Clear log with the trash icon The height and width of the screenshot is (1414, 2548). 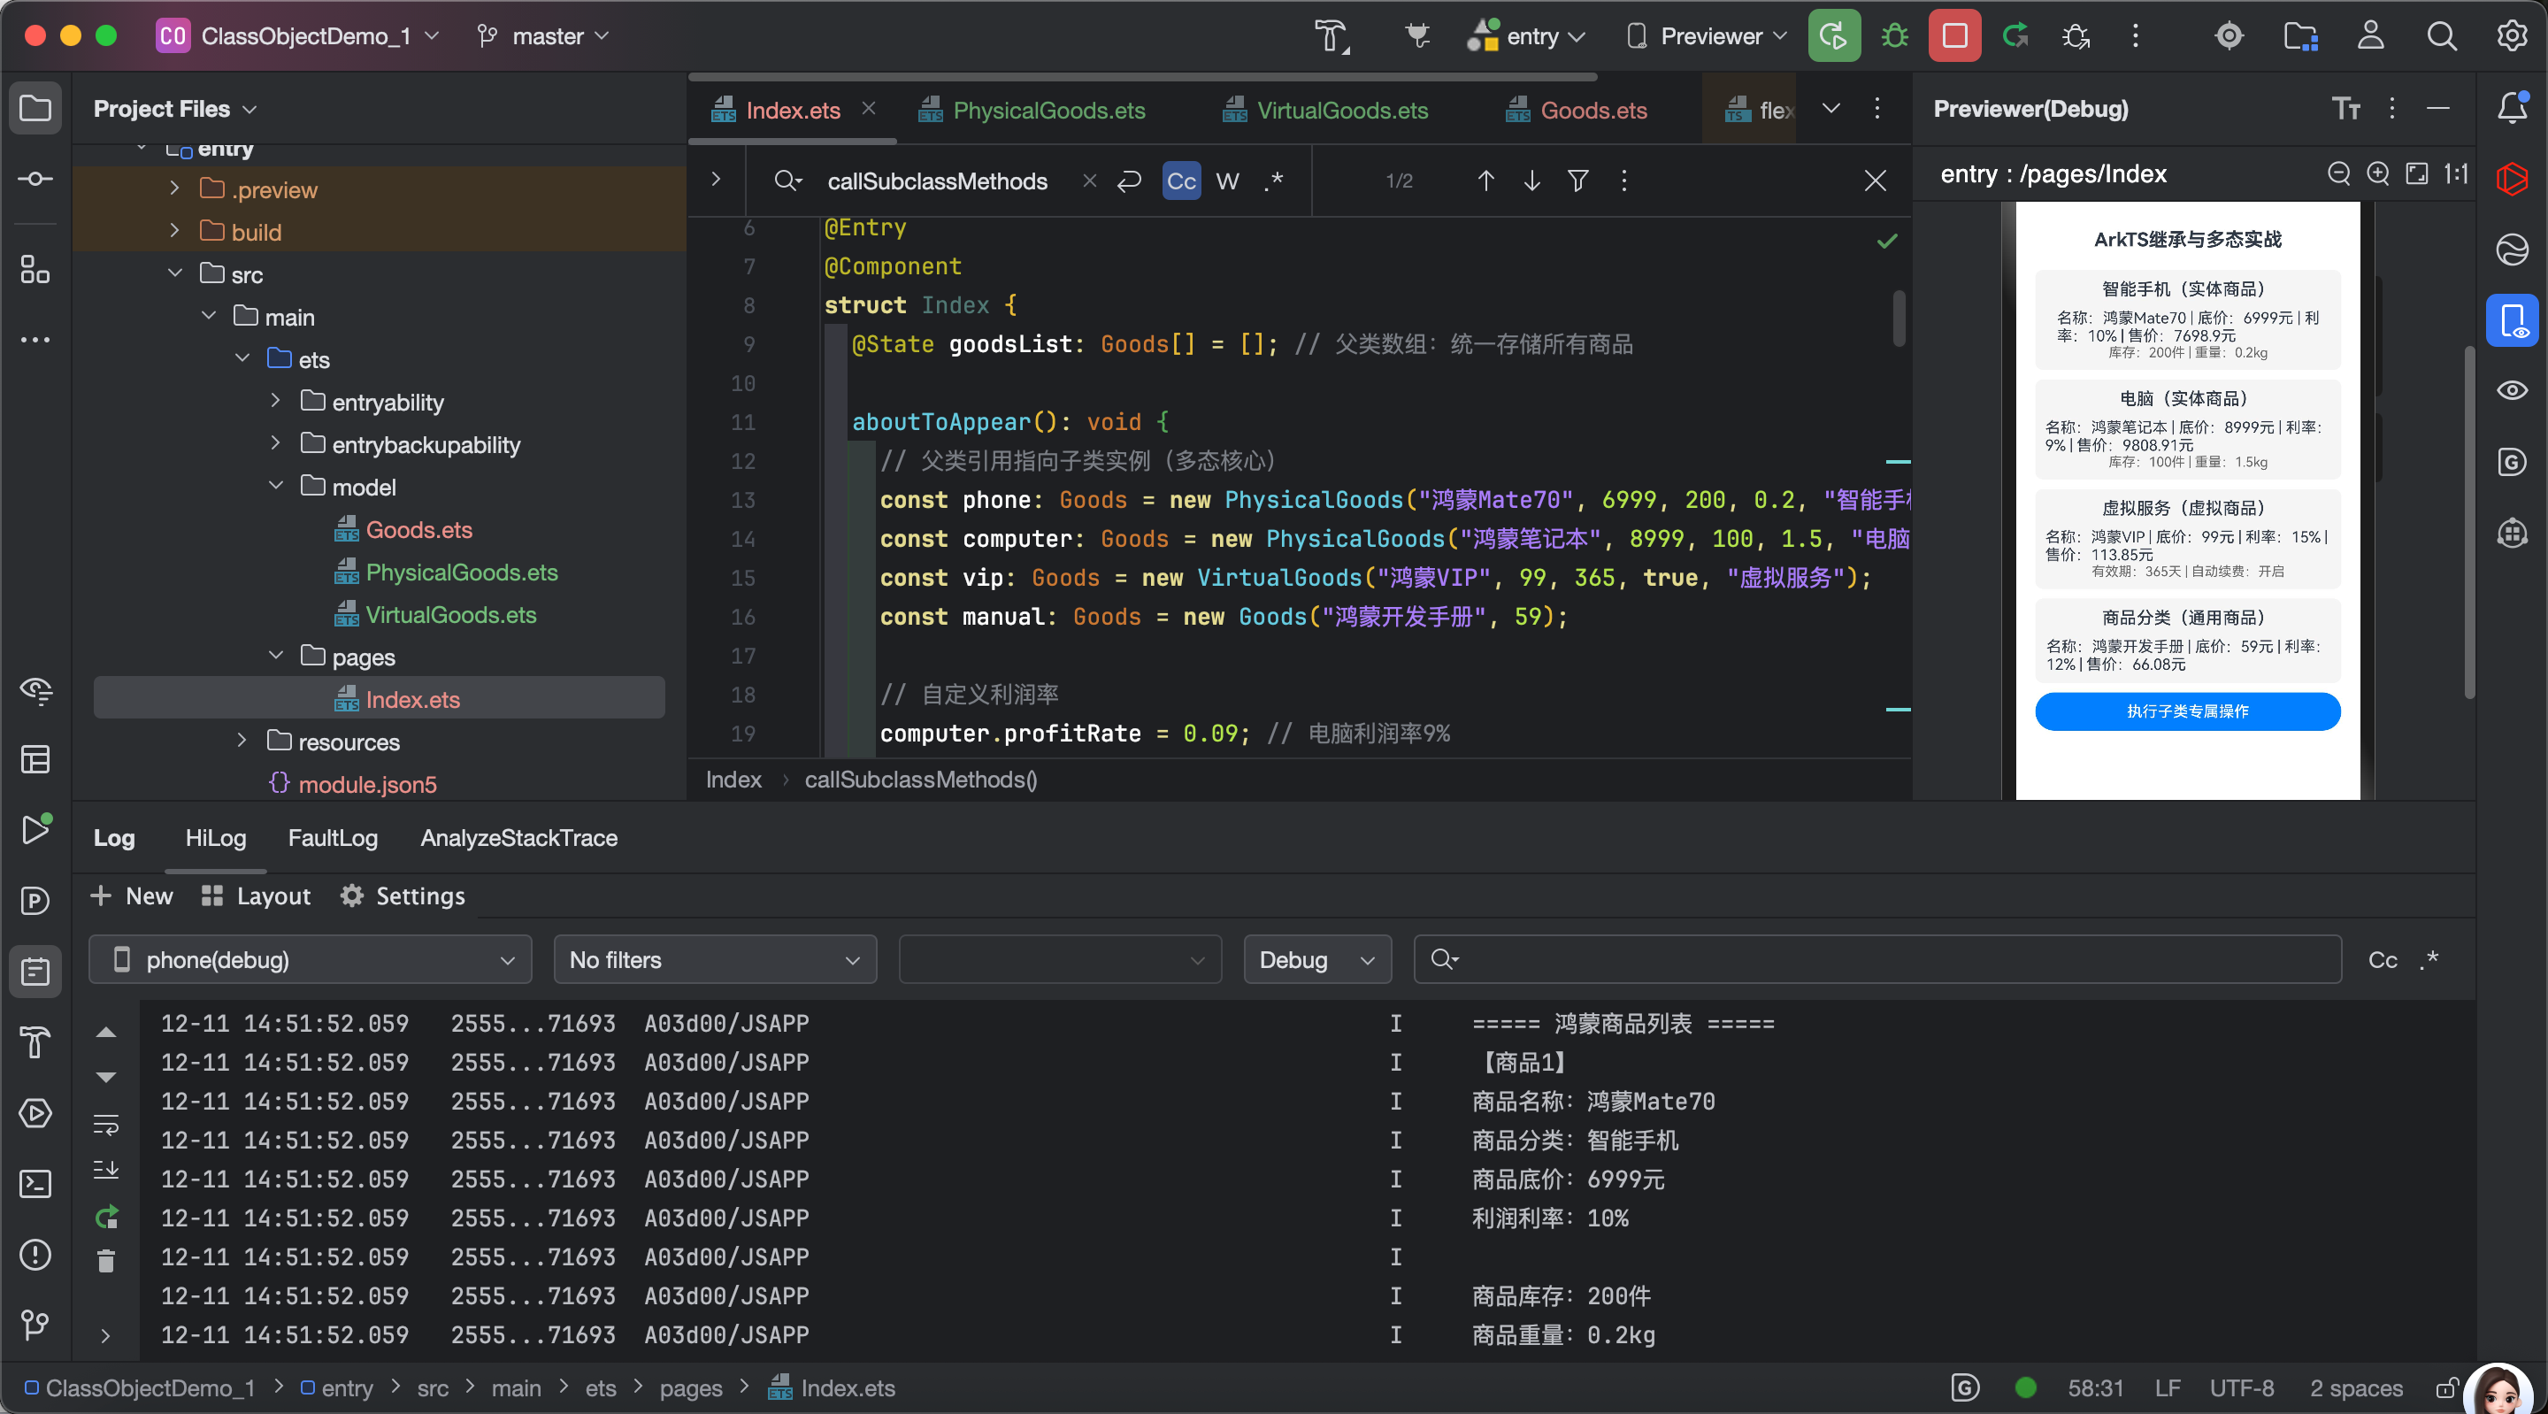coord(106,1261)
